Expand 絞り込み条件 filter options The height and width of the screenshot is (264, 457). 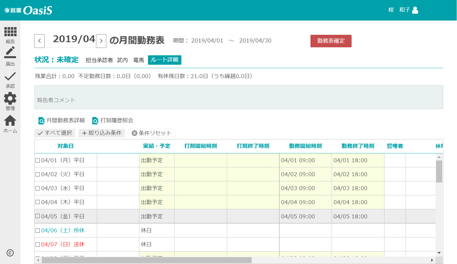(x=102, y=133)
